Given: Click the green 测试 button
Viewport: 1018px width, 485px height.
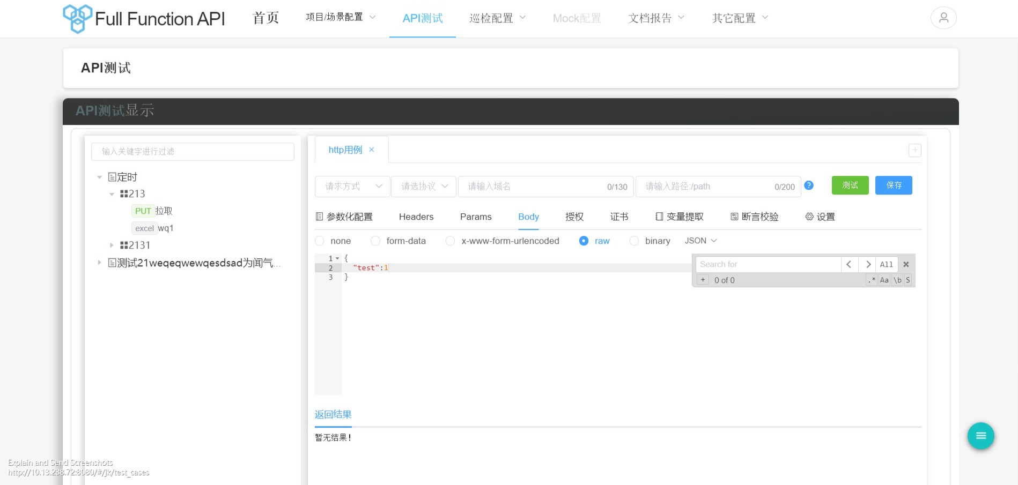Looking at the screenshot, I should pyautogui.click(x=850, y=185).
